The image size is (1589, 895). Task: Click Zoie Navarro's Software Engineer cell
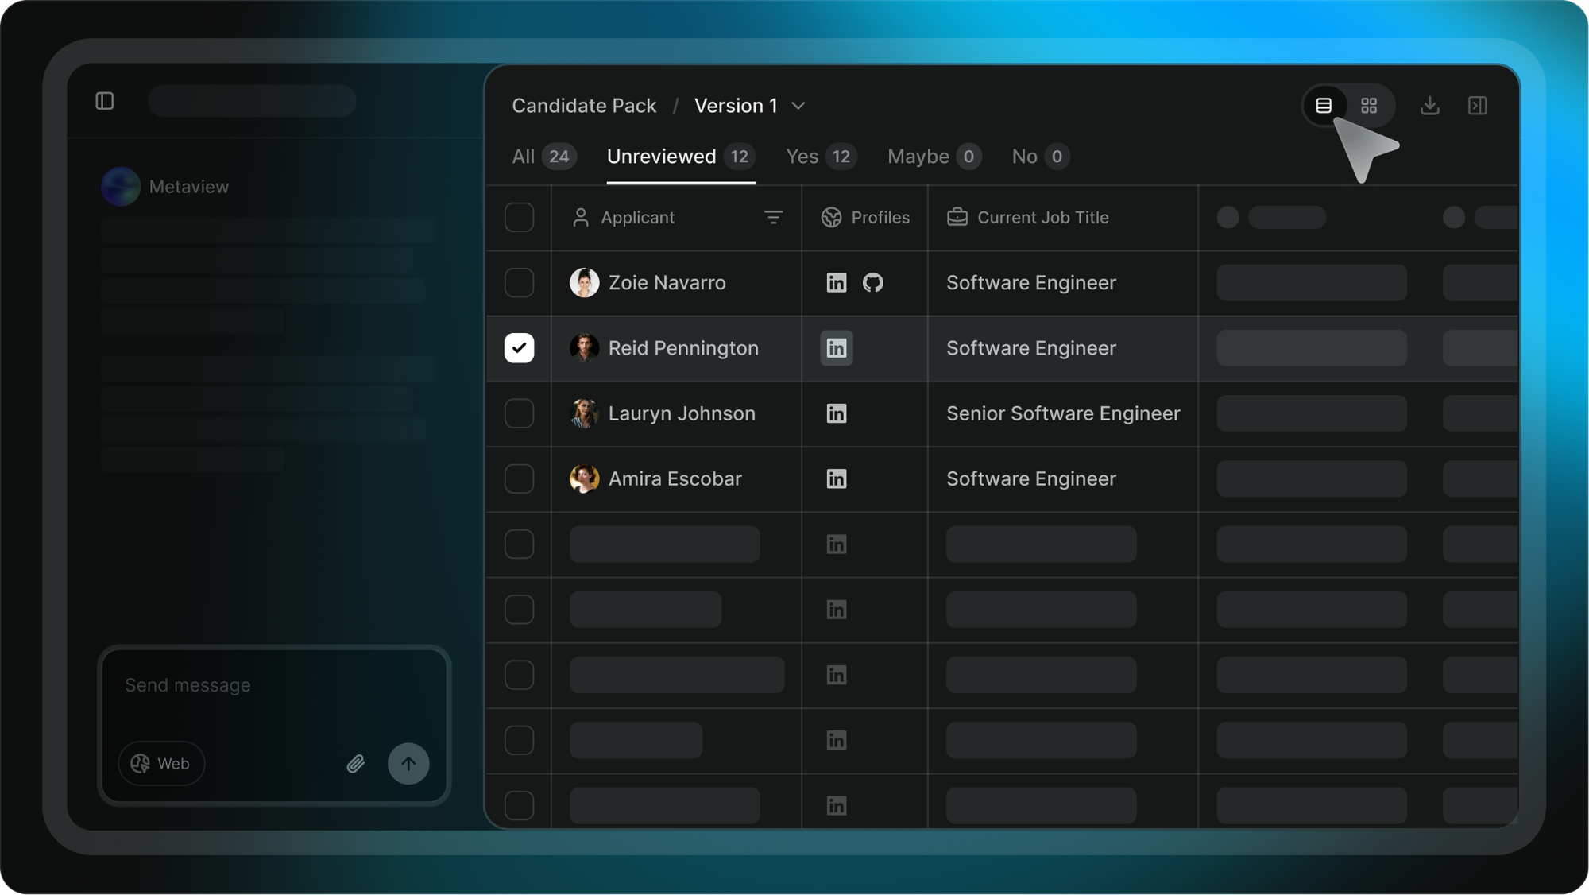click(1063, 282)
